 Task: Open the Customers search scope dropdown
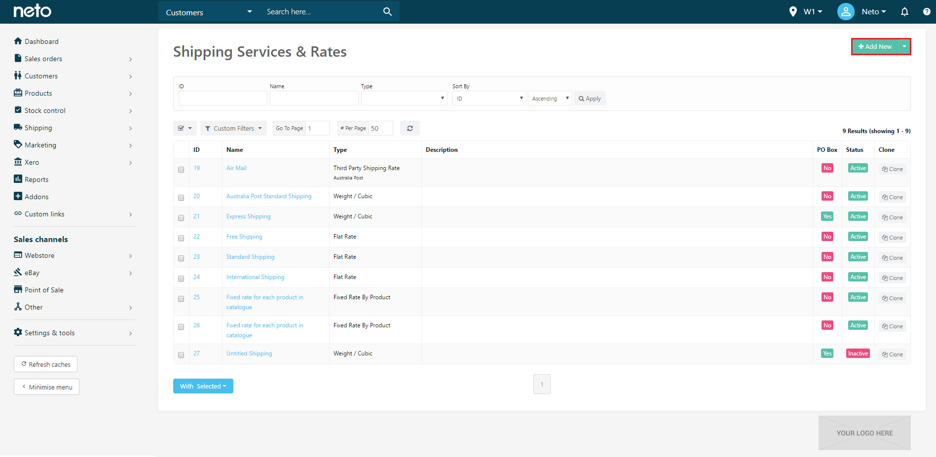209,12
